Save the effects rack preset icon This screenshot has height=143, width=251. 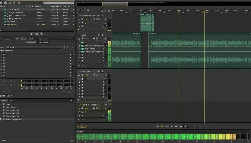(x=64, y=47)
